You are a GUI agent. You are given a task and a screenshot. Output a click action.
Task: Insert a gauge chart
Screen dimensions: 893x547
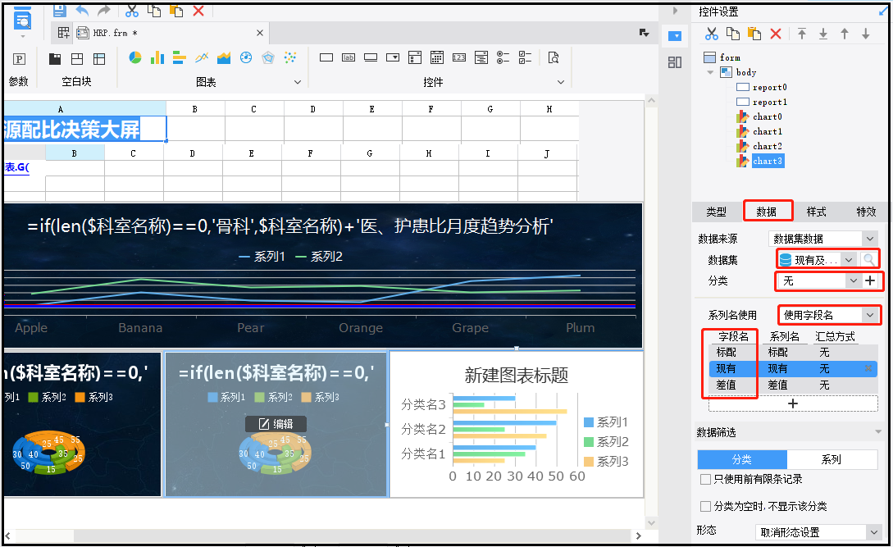pyautogui.click(x=246, y=57)
